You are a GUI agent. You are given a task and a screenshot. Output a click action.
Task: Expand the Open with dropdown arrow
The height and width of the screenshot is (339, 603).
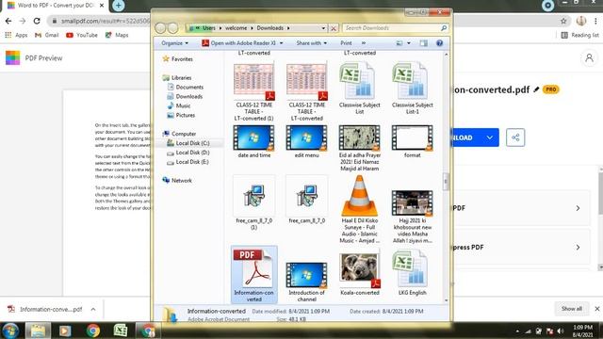tap(281, 43)
